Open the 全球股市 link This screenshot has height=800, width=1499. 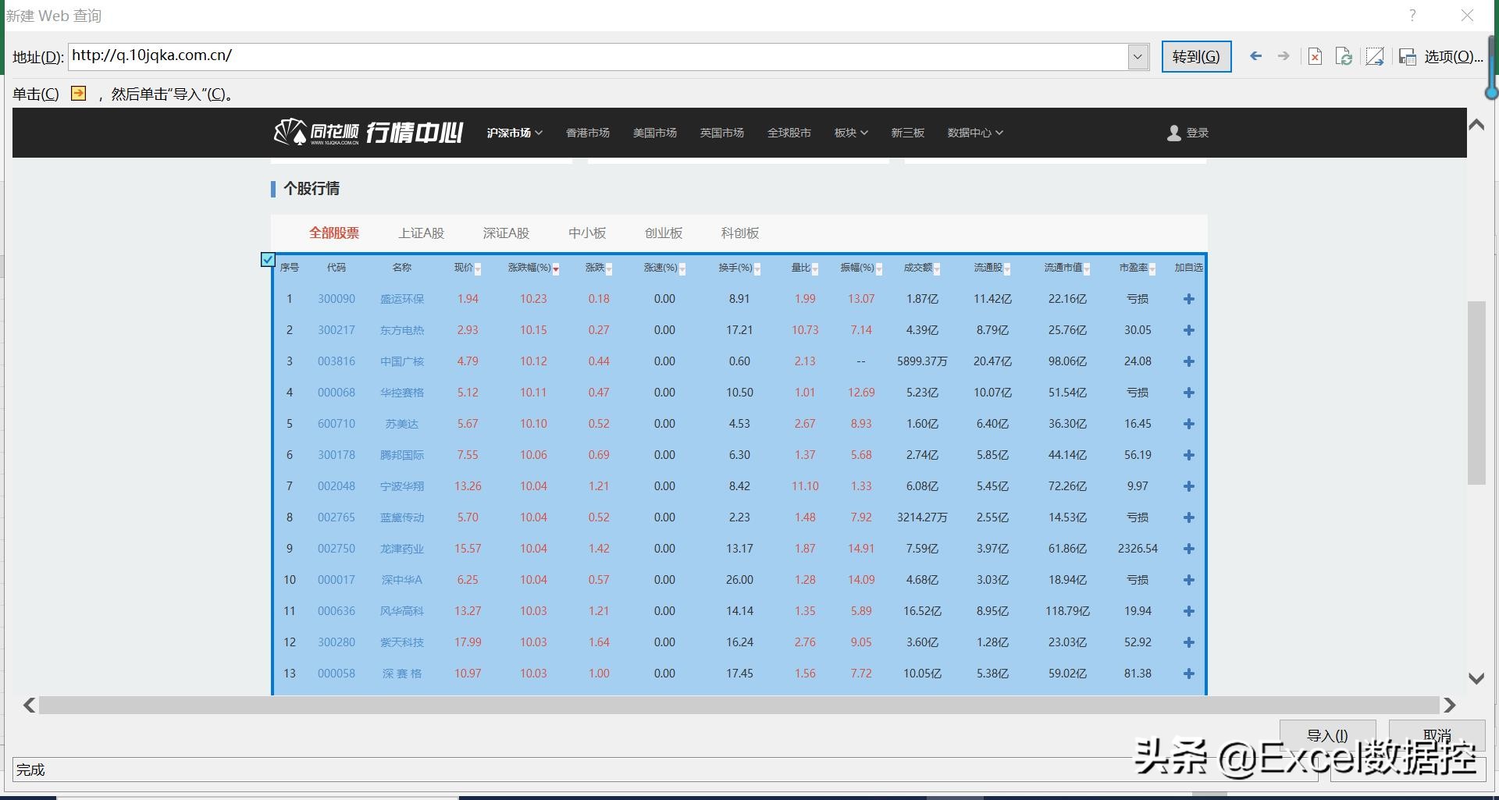coord(789,133)
